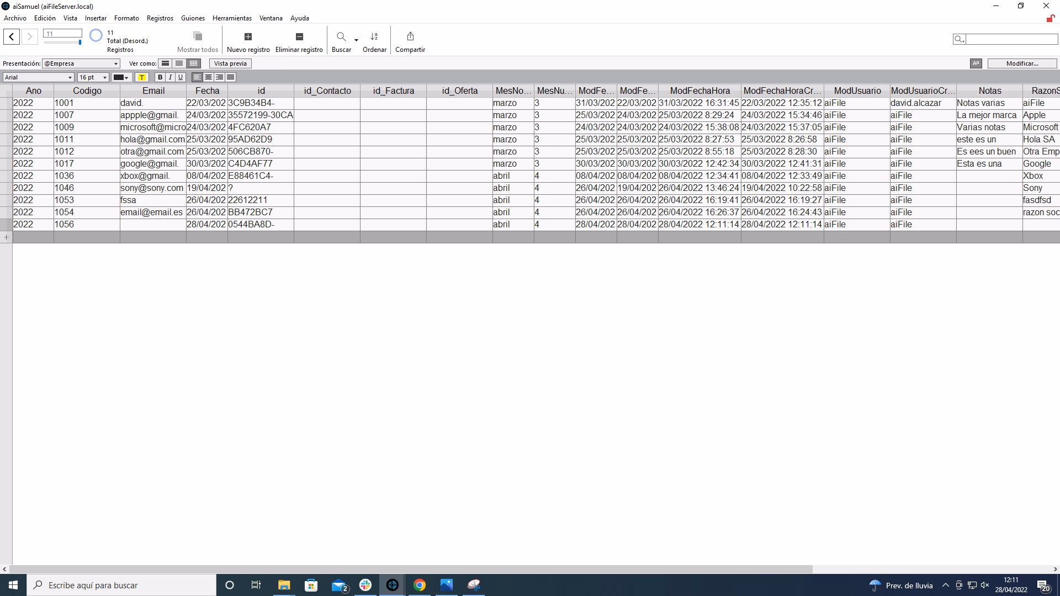The width and height of the screenshot is (1060, 596).
Task: Open Mail app in taskbar
Action: coord(338,585)
